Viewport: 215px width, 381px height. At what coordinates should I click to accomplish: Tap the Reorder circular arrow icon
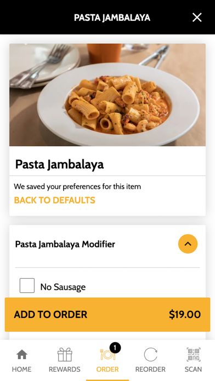pos(150,355)
